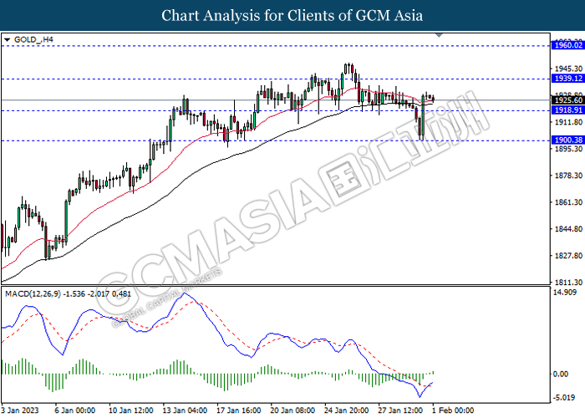585x418 pixels.
Task: Click the 1878.30 price axis value
Action: tap(568, 176)
